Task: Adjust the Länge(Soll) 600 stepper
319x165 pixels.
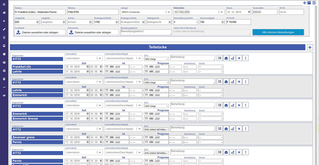Action: tap(37, 22)
